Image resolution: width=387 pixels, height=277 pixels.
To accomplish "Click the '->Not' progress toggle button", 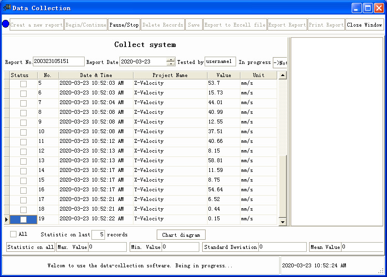I will click(280, 63).
